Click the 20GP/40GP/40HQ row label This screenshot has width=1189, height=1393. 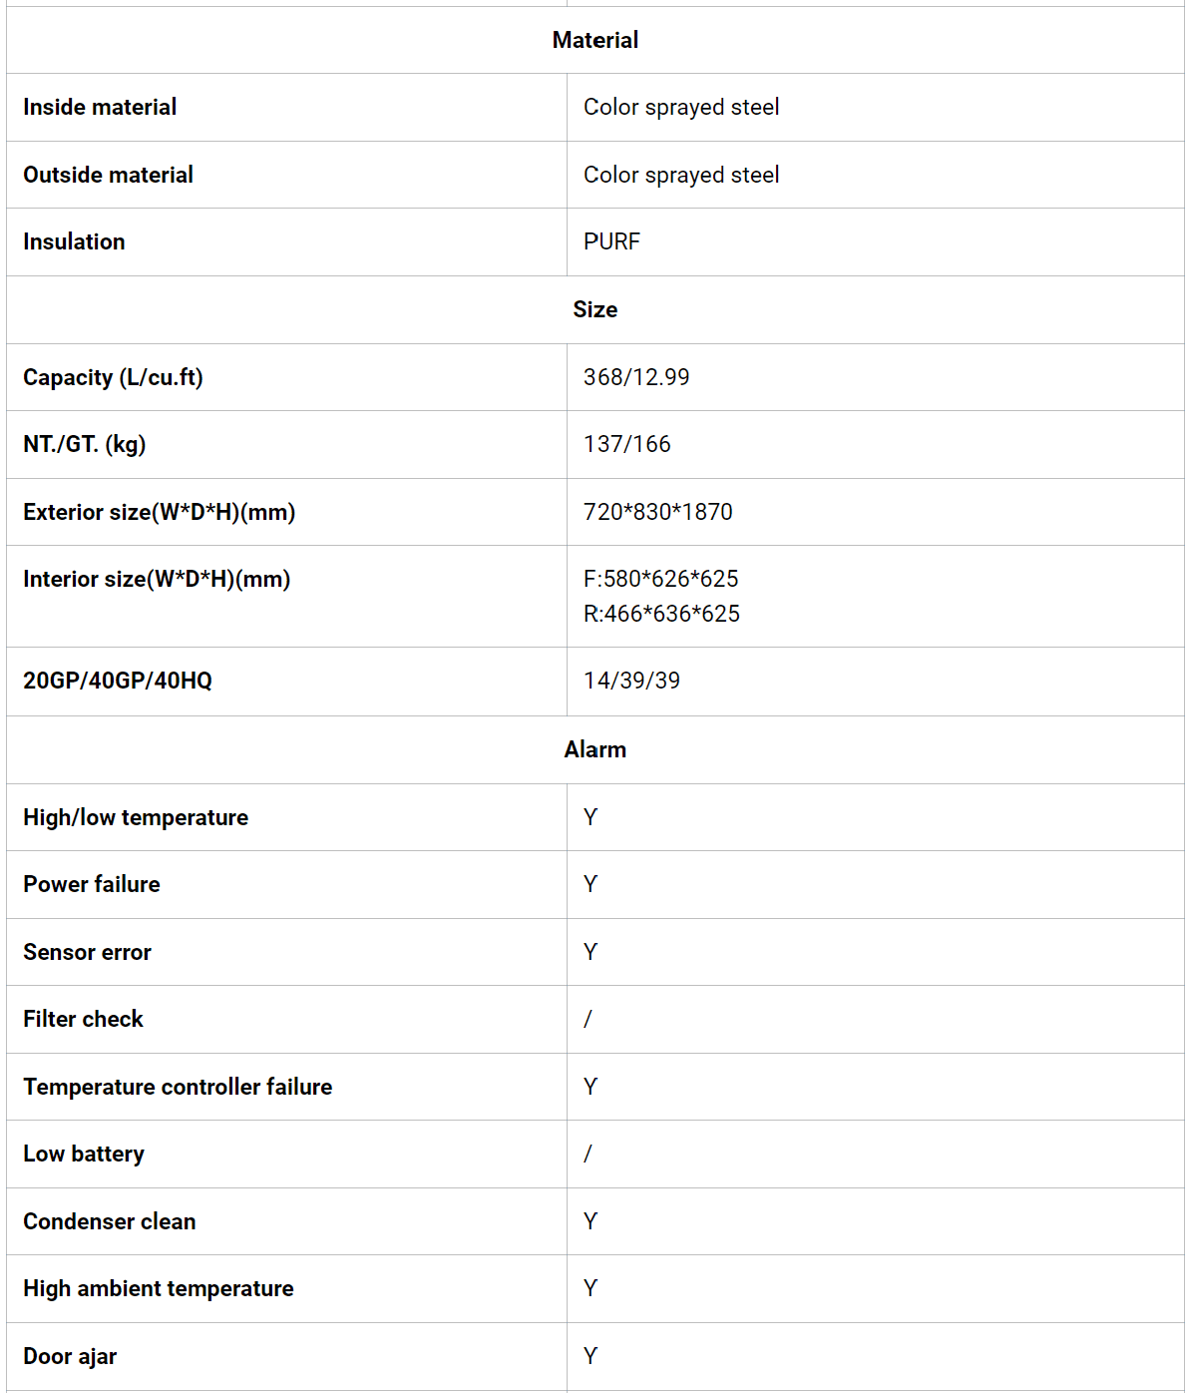click(x=118, y=681)
